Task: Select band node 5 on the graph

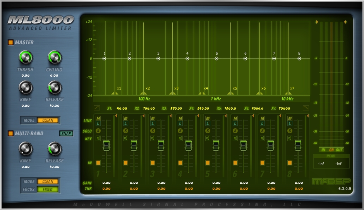Action: coord(216,59)
